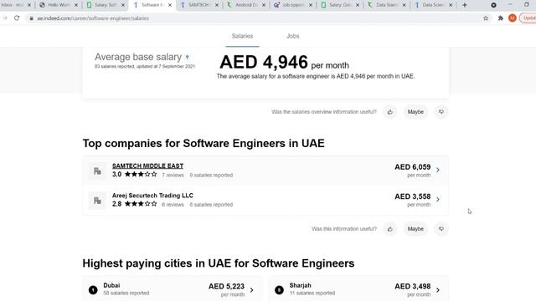Click the SAMTECH MIDDLE EAST company building icon

coord(97,171)
